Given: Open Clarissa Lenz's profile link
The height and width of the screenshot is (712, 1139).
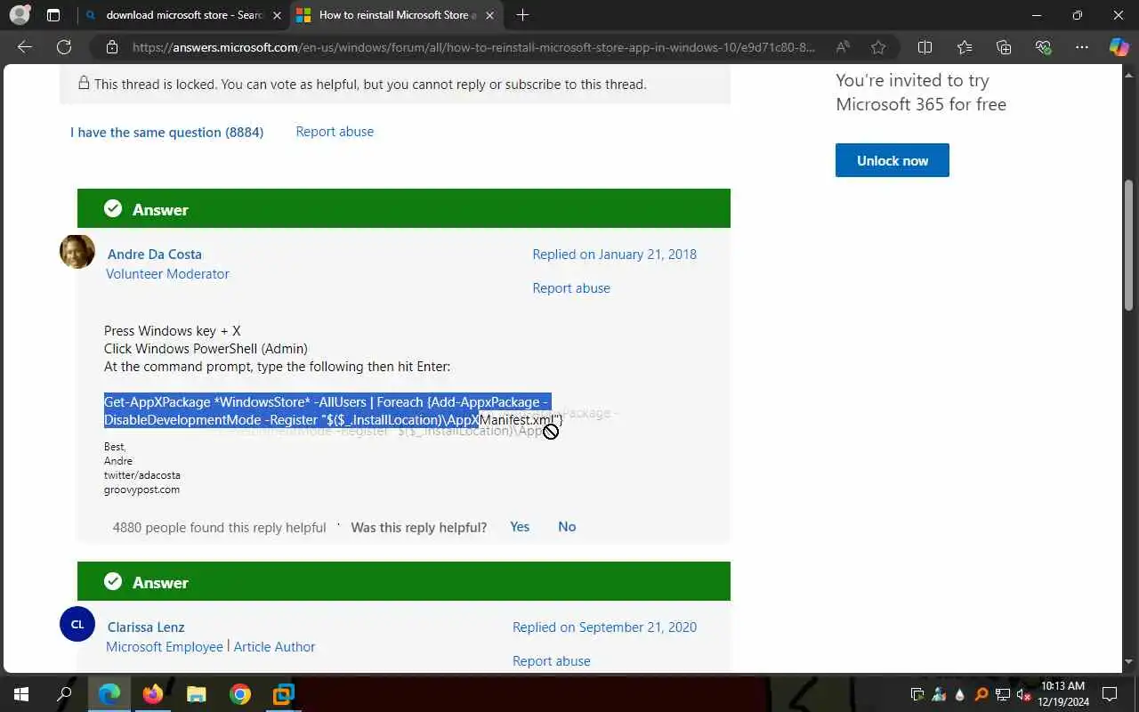Looking at the screenshot, I should click(146, 627).
